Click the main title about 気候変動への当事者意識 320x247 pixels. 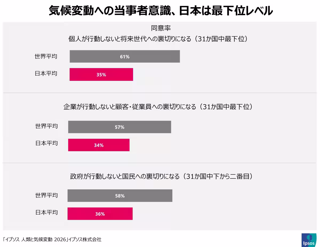click(161, 11)
